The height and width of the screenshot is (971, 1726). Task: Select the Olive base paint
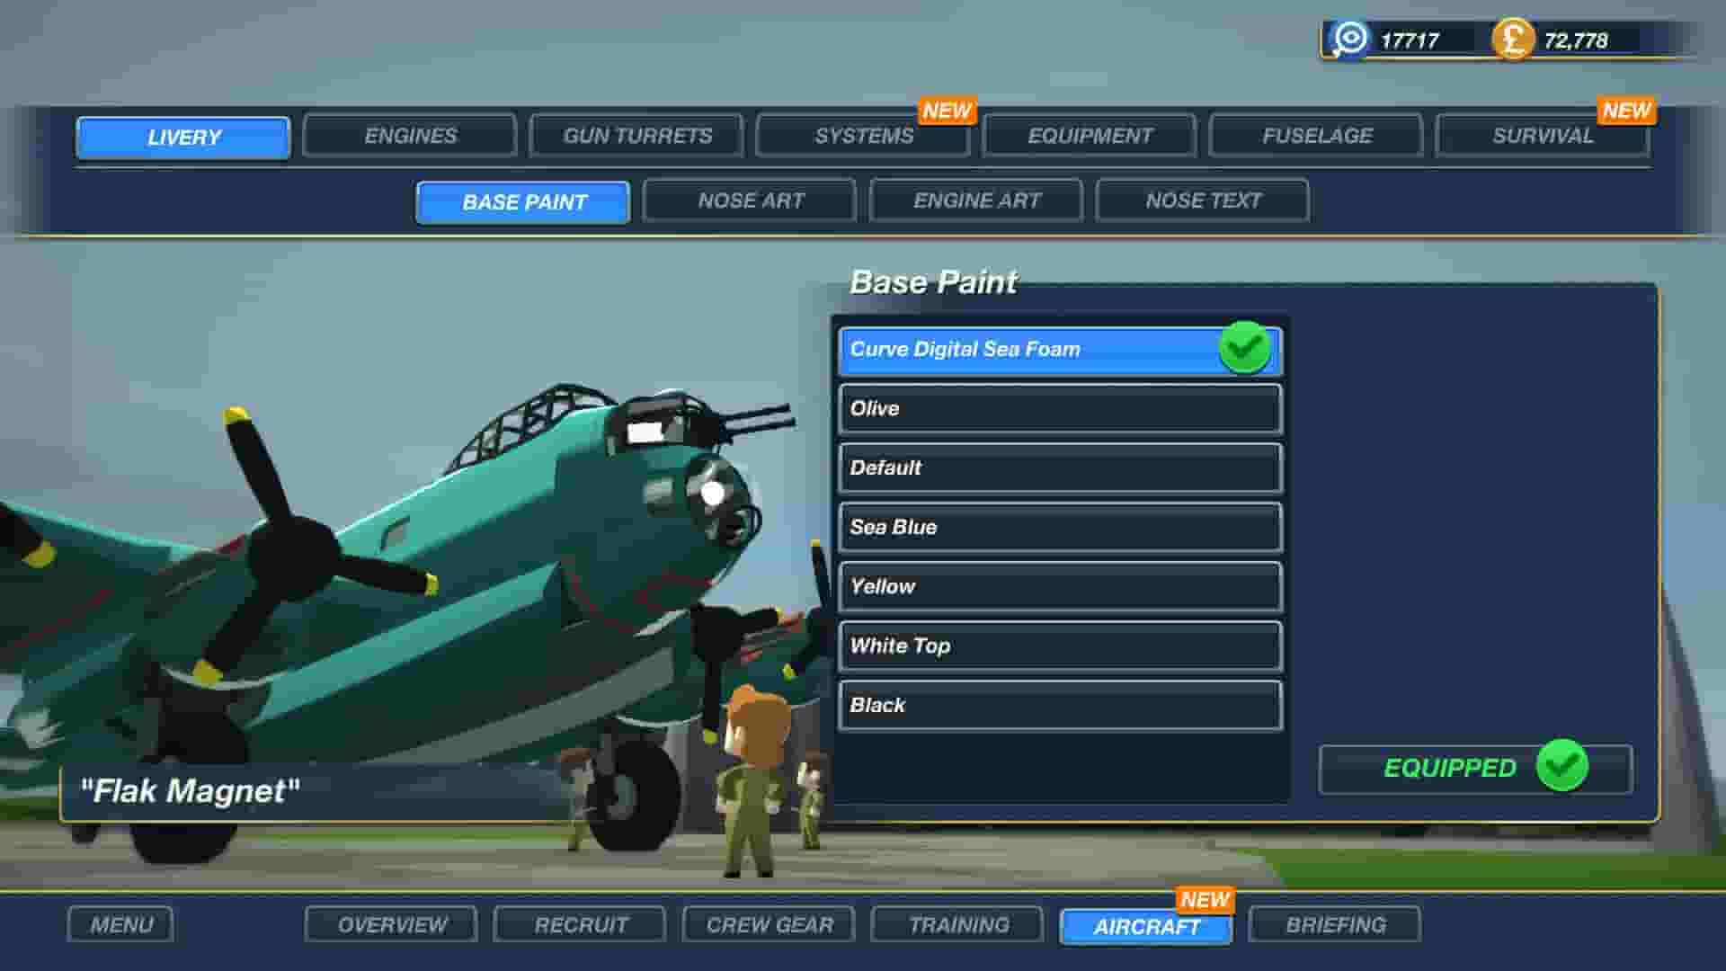(x=1059, y=409)
